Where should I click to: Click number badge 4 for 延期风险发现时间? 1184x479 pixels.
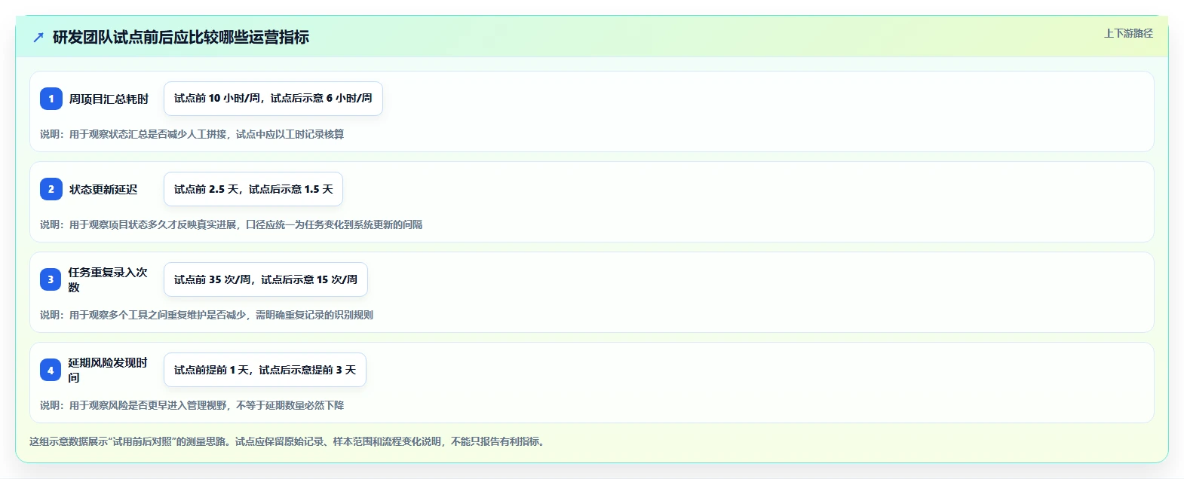51,370
